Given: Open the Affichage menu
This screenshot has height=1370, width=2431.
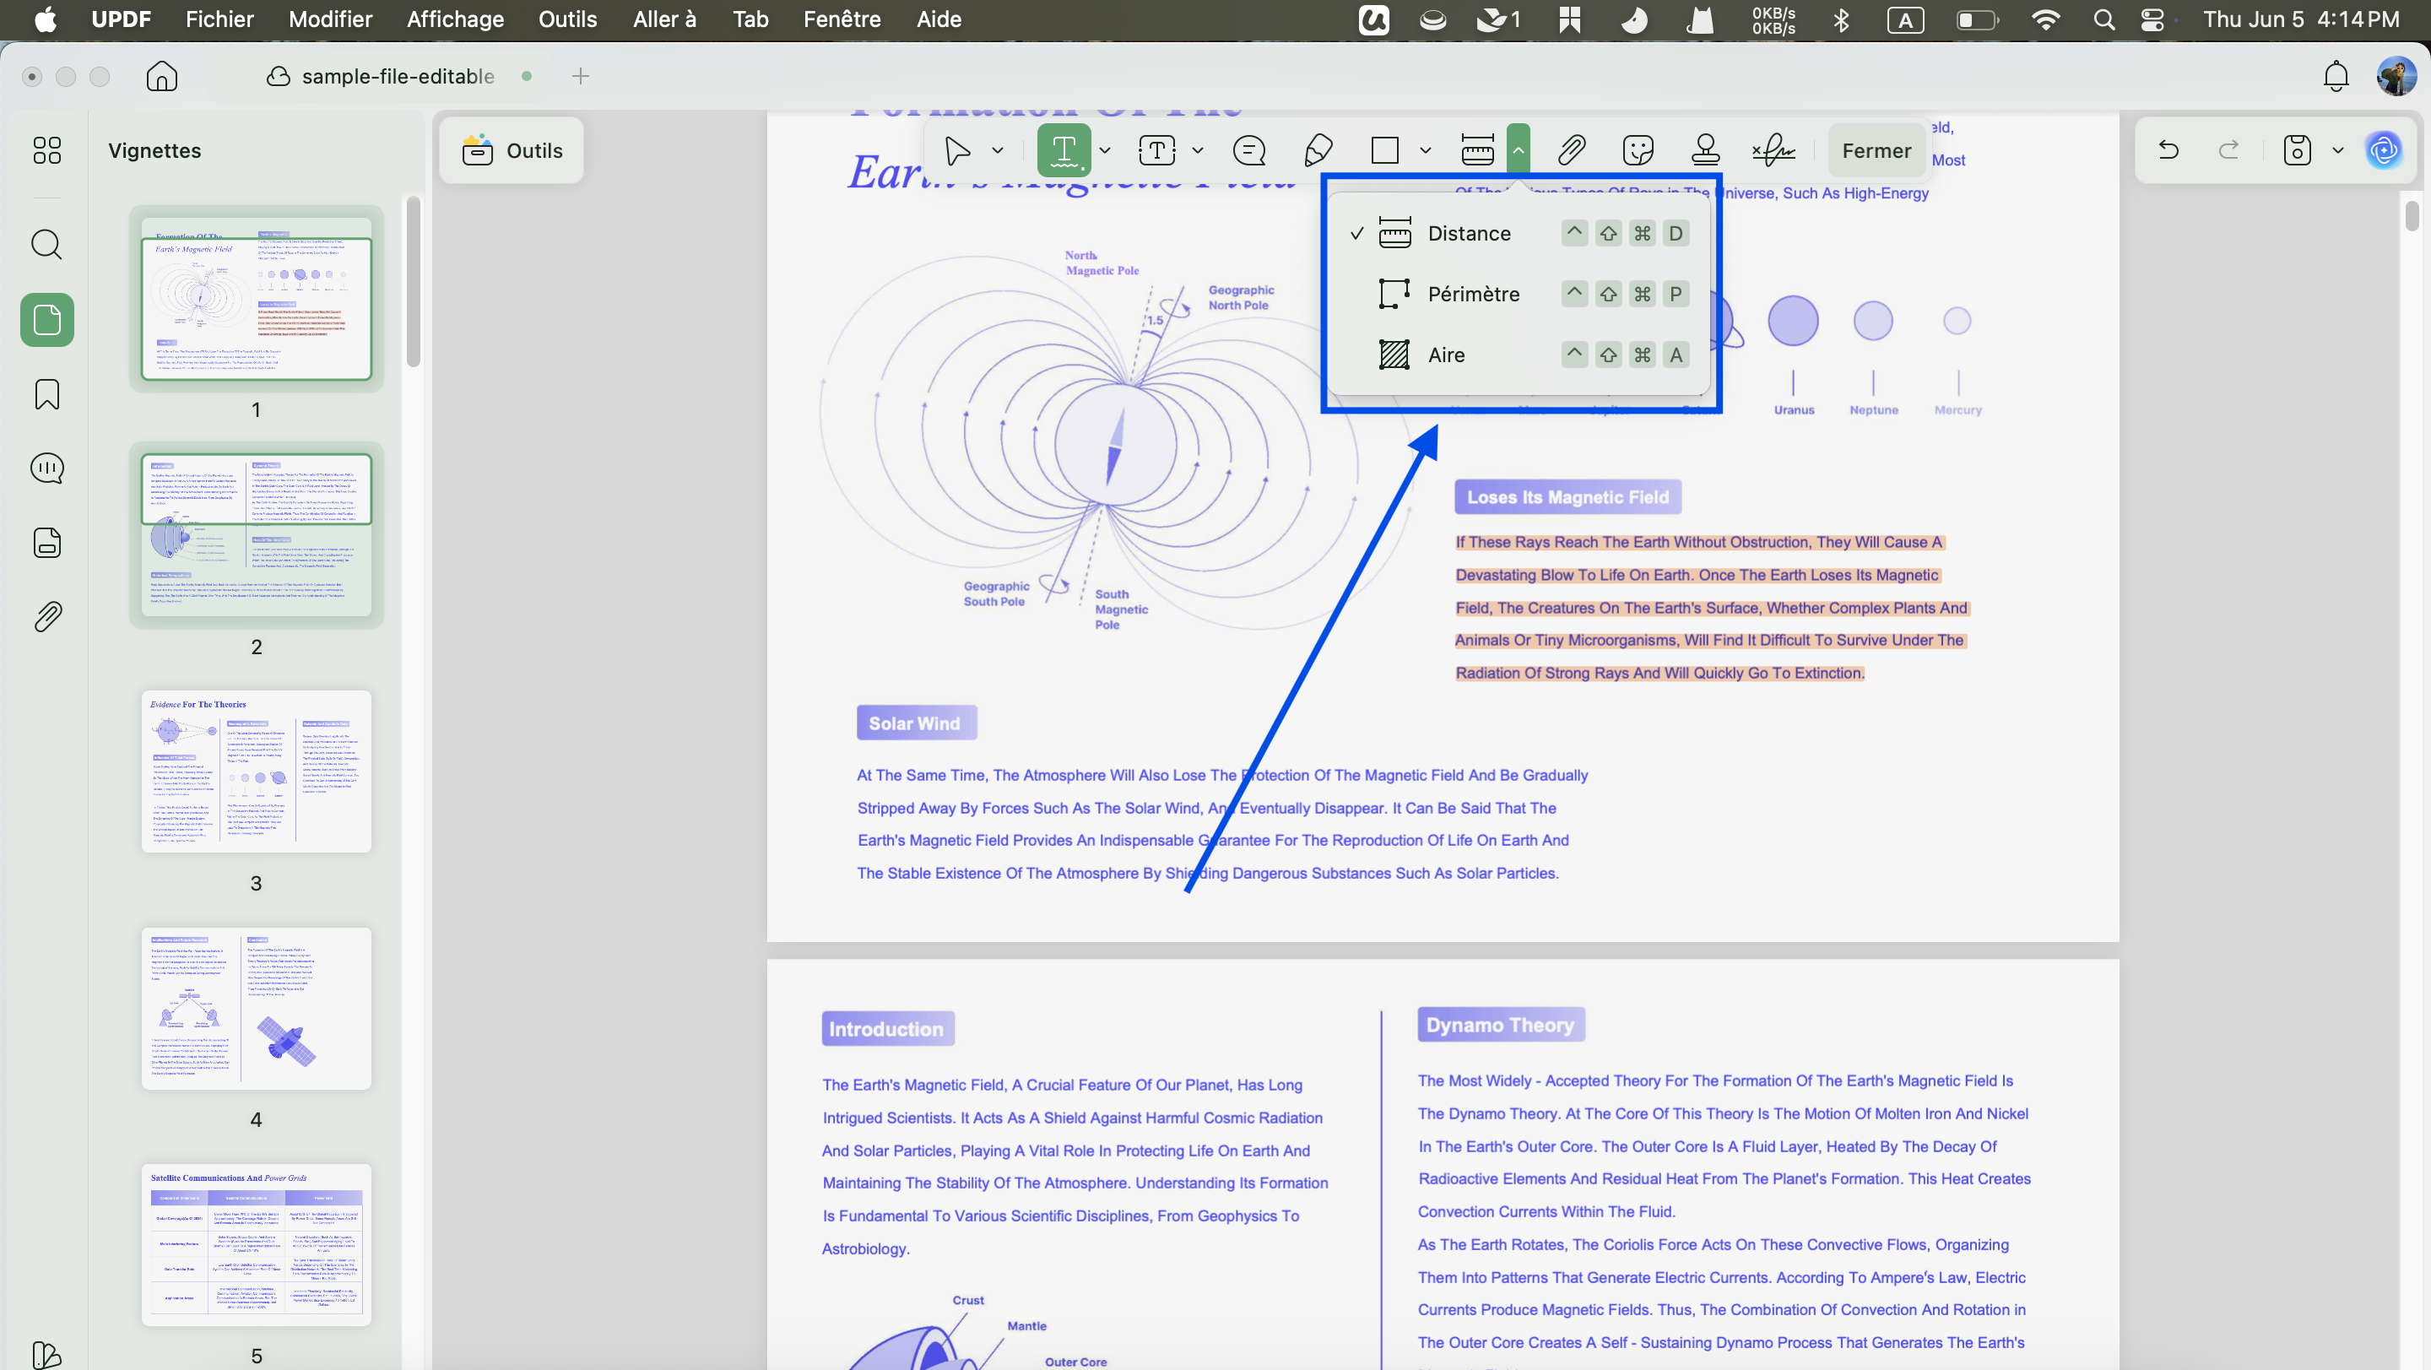Looking at the screenshot, I should coord(455,19).
